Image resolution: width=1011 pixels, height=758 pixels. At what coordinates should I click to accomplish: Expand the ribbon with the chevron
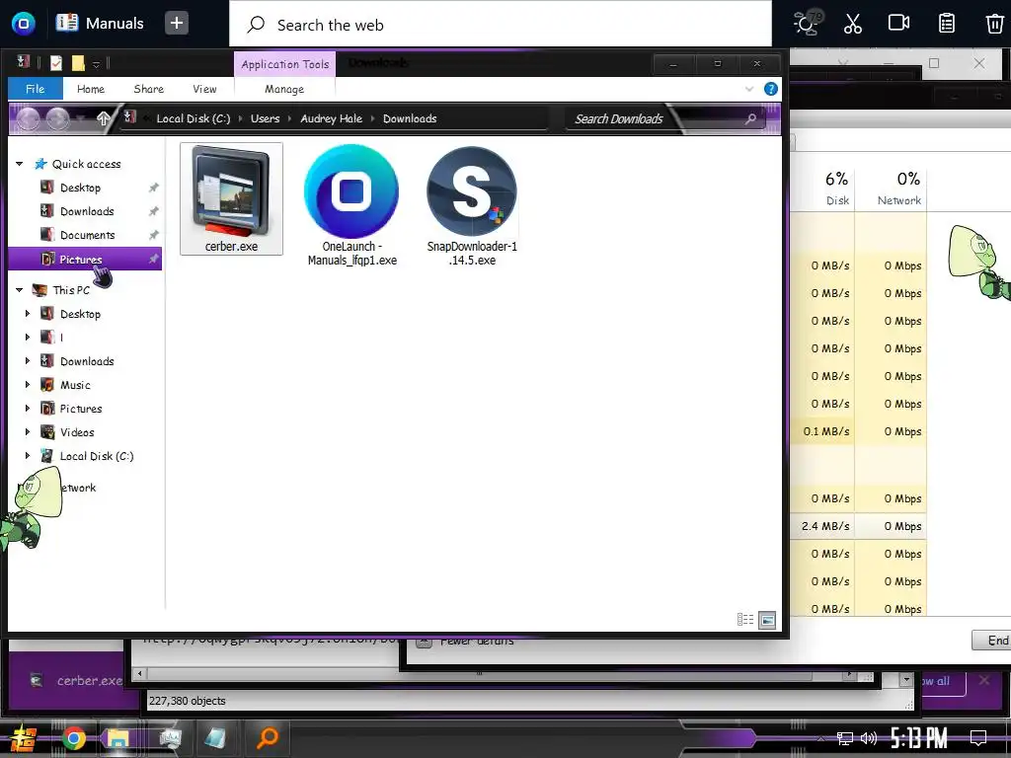[749, 89]
